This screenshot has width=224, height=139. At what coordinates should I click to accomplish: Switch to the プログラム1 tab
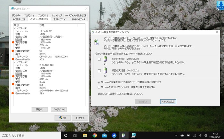tap(29, 15)
